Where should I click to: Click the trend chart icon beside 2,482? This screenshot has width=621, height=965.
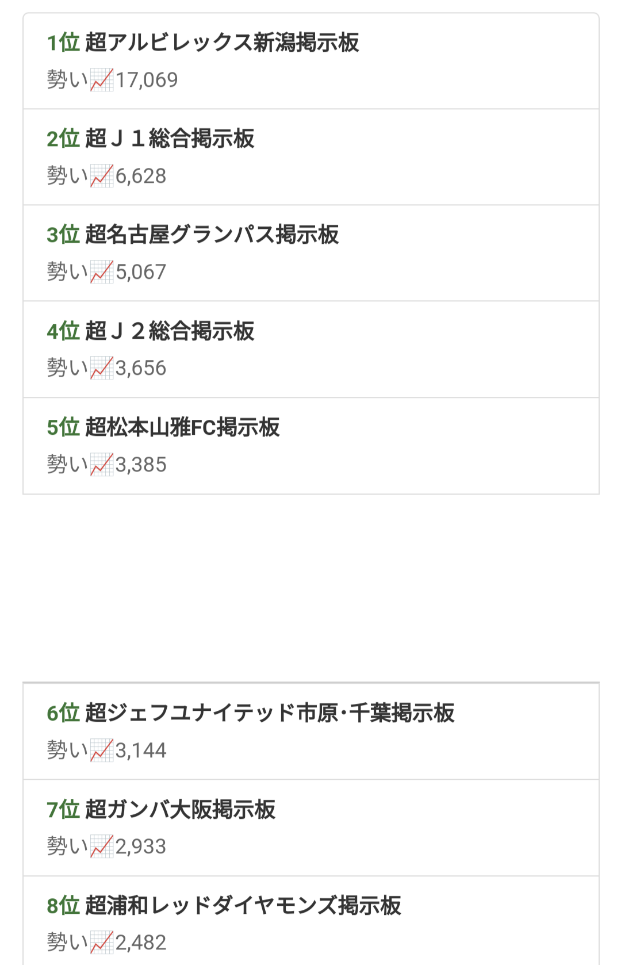tap(102, 943)
